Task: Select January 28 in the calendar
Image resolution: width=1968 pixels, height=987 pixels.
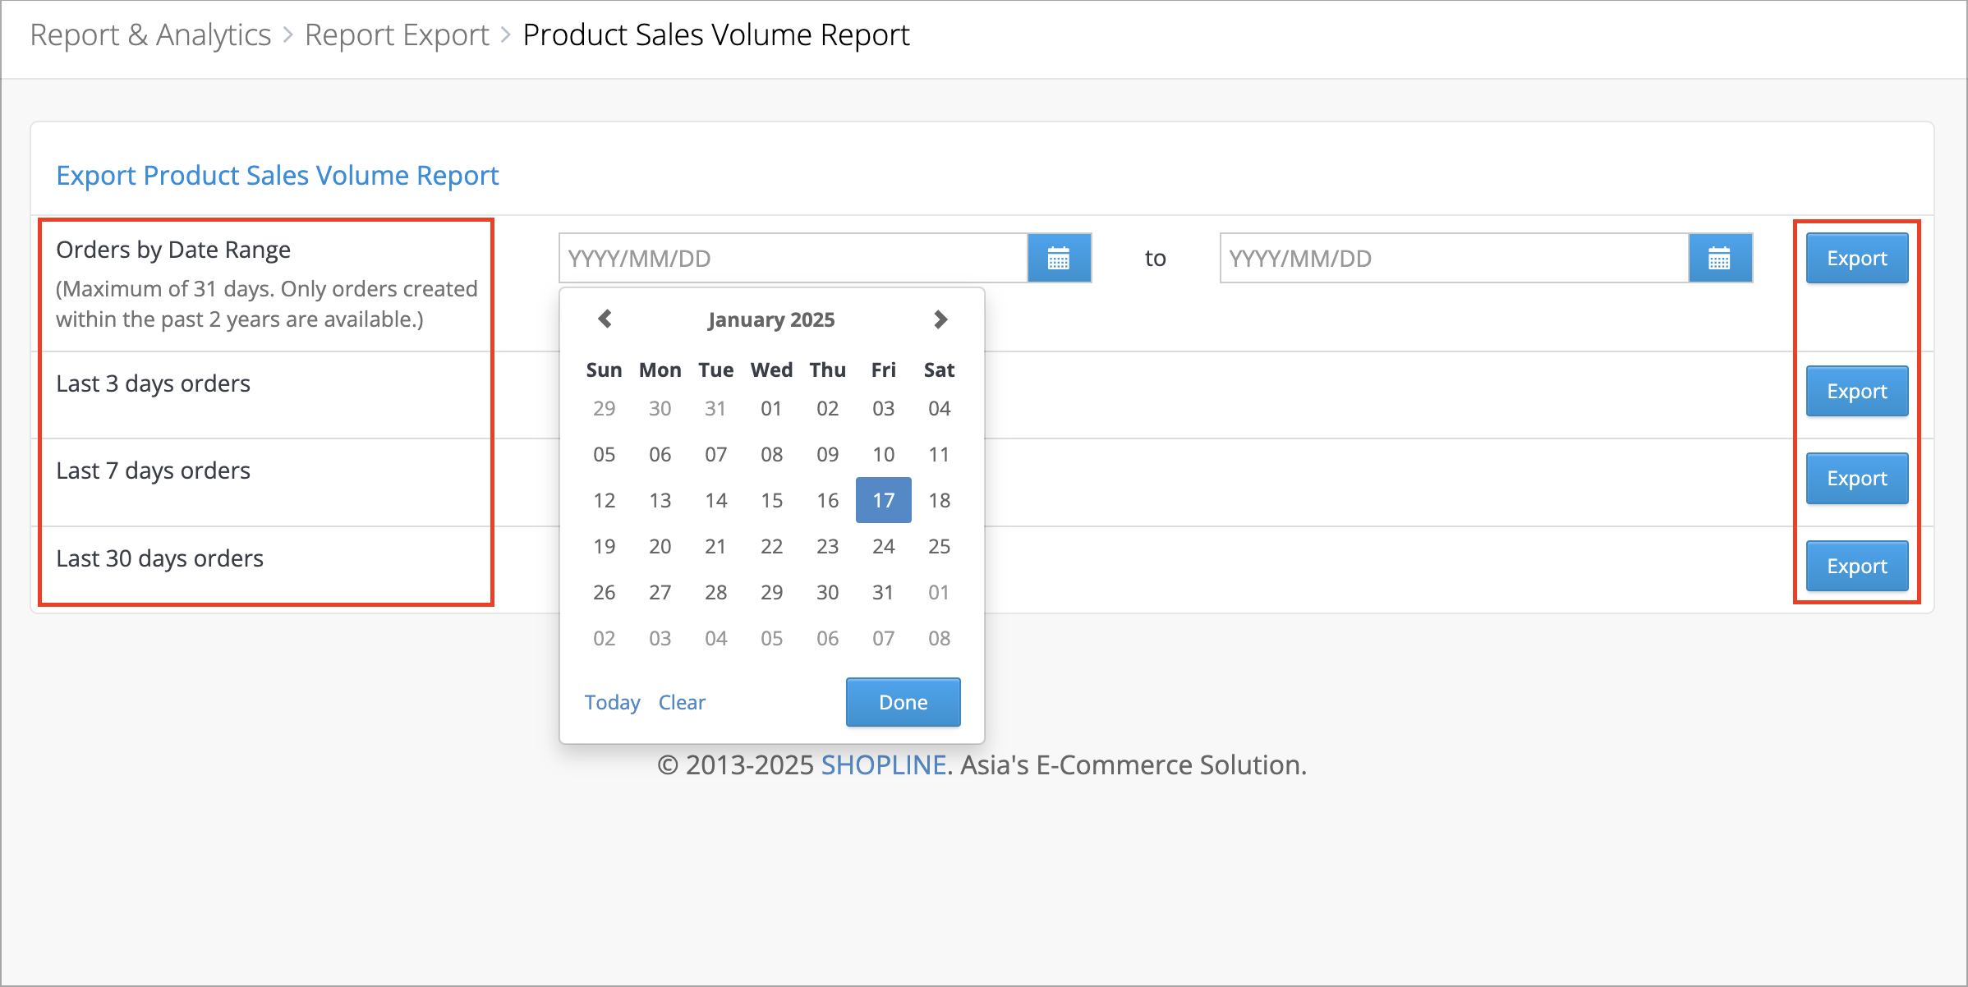Action: coord(716,592)
